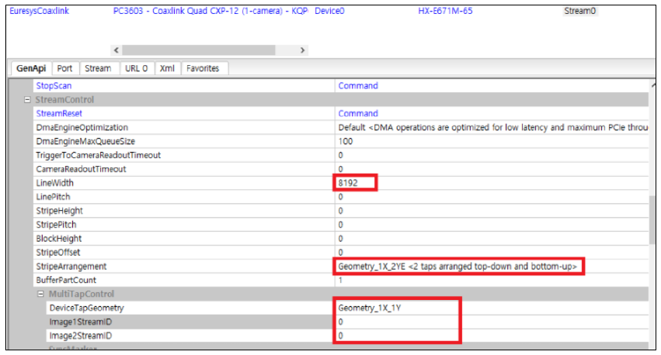Screen dimensions: 661x355
Task: Select the URL 0 tab
Action: [137, 68]
